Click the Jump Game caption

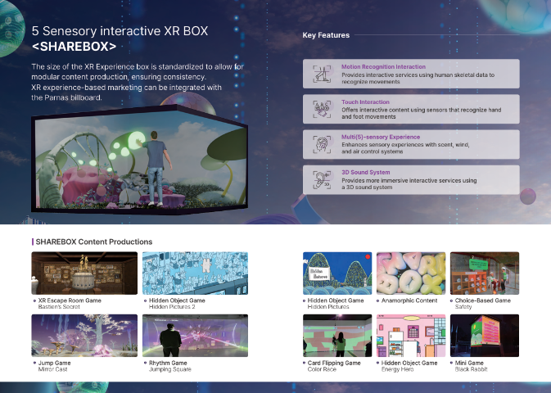tap(55, 363)
